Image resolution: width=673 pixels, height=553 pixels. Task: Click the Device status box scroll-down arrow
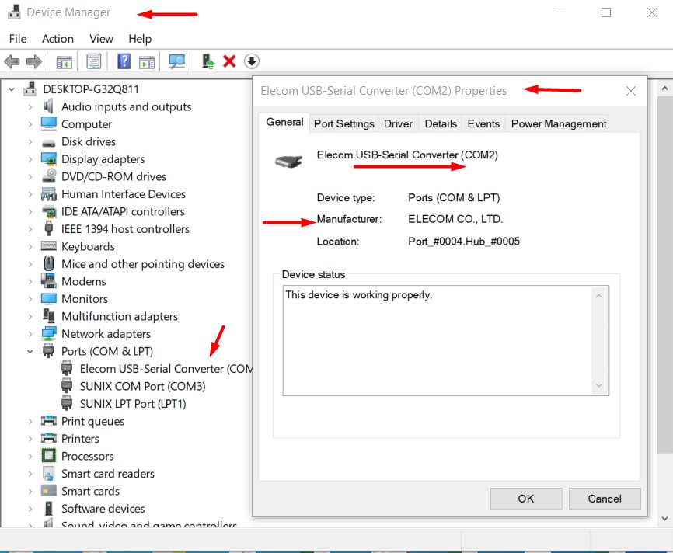tap(599, 386)
